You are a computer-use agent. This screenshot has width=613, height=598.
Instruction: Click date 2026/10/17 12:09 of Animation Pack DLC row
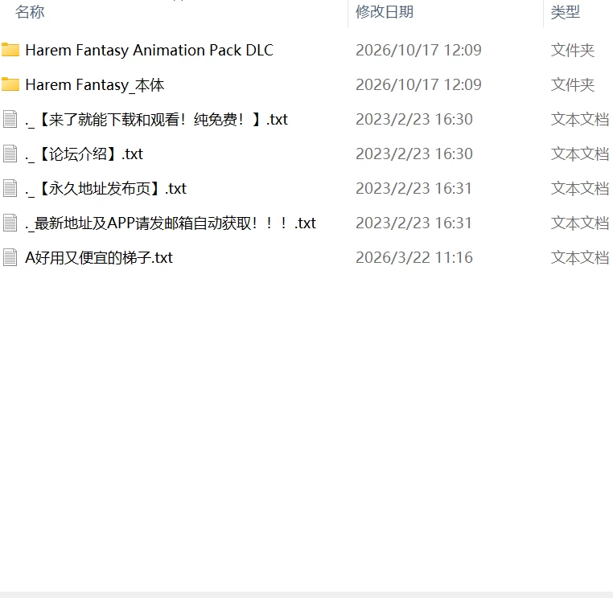(418, 50)
